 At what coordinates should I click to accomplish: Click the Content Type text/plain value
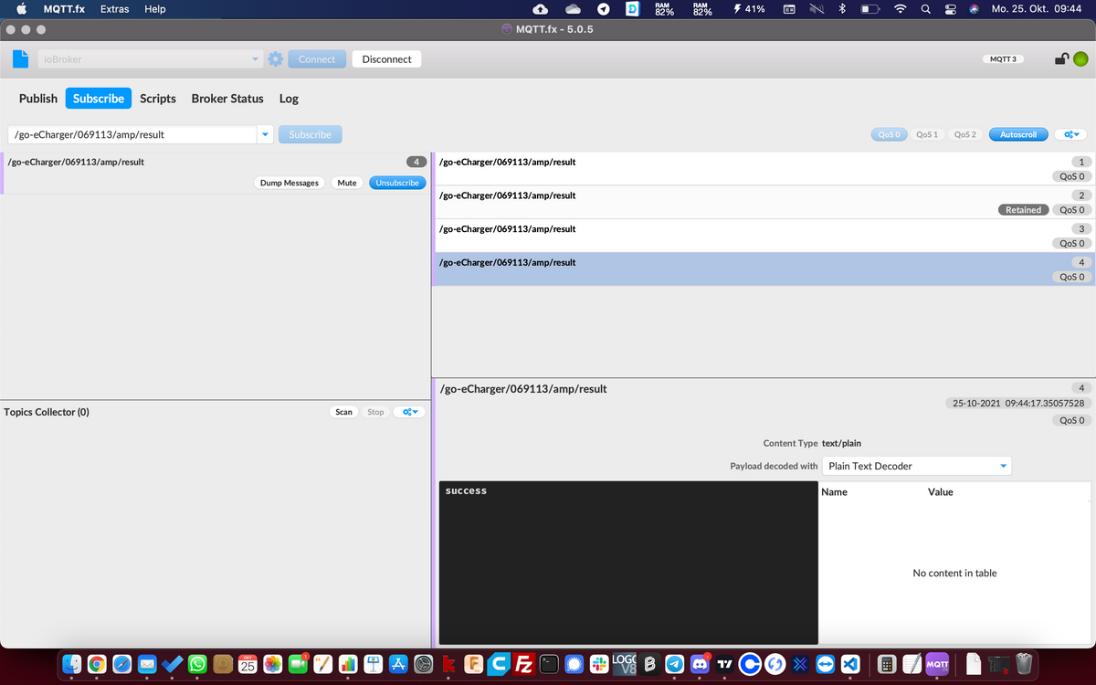point(841,443)
